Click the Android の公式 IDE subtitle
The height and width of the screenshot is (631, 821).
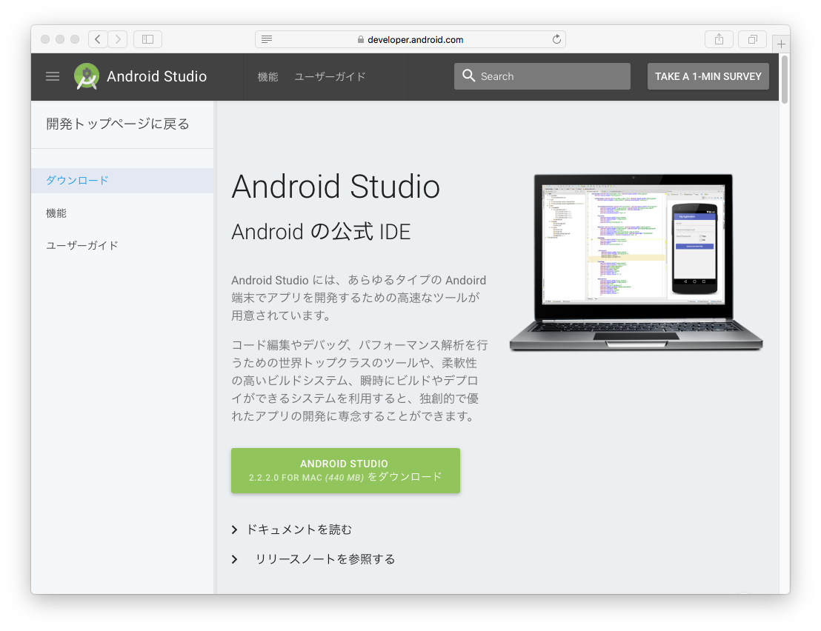click(x=321, y=231)
